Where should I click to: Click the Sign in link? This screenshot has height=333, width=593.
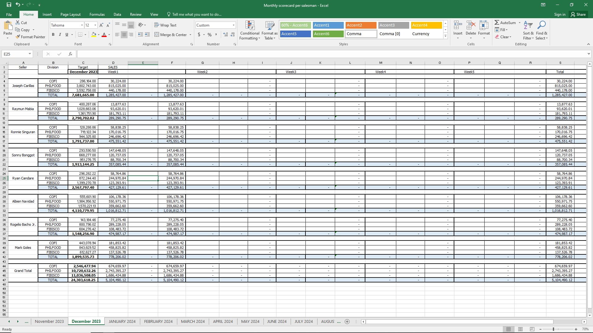(x=560, y=14)
